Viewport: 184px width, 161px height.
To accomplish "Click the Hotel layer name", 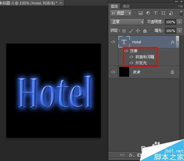I will (x=137, y=42).
